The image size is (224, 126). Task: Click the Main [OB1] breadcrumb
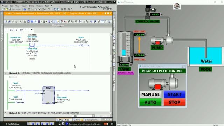93,13
